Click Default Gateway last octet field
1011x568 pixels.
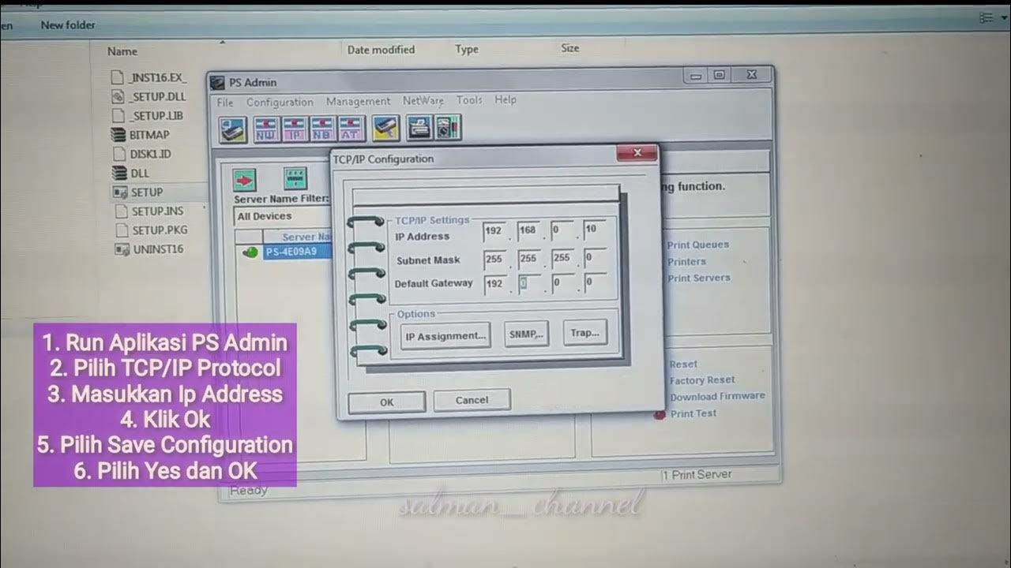coord(595,282)
